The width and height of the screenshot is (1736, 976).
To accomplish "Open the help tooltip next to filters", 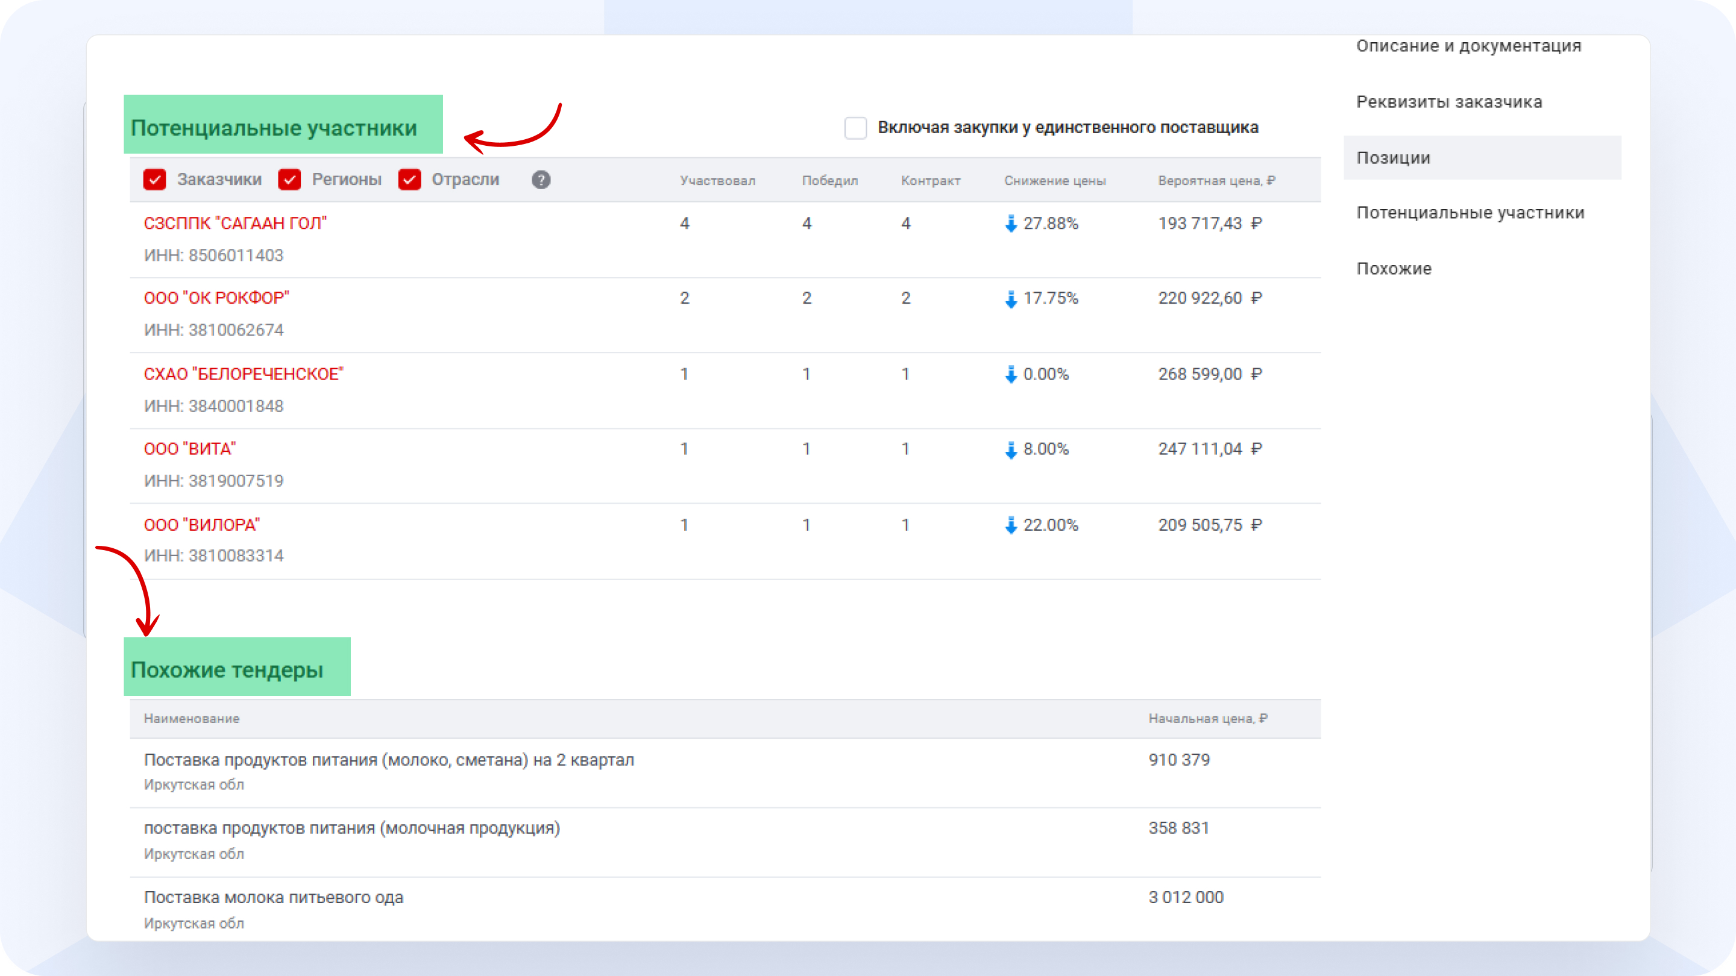I will [x=541, y=180].
